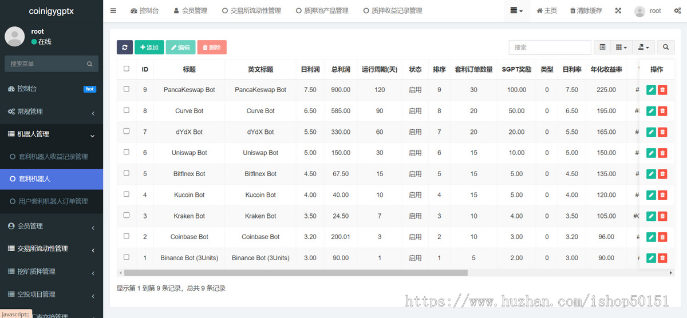The image size is (687, 318).
Task: Edit the Curve Bot row with the green pencil
Action: [651, 111]
